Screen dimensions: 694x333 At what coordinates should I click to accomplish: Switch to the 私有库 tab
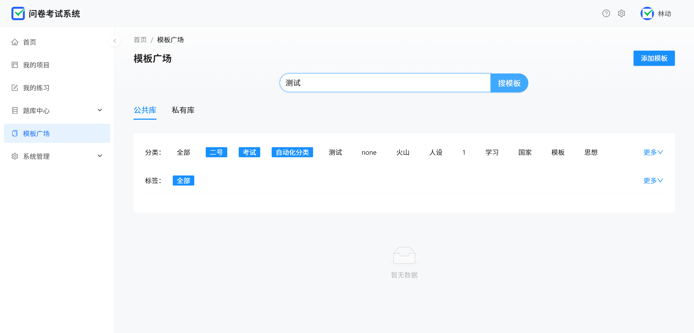183,110
